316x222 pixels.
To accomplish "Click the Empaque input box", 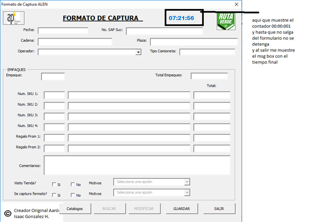I will click(53, 76).
